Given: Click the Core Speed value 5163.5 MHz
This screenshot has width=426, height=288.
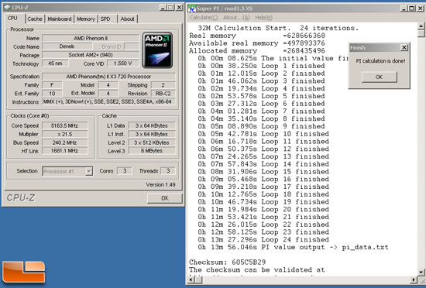Looking at the screenshot, I should pyautogui.click(x=64, y=125).
